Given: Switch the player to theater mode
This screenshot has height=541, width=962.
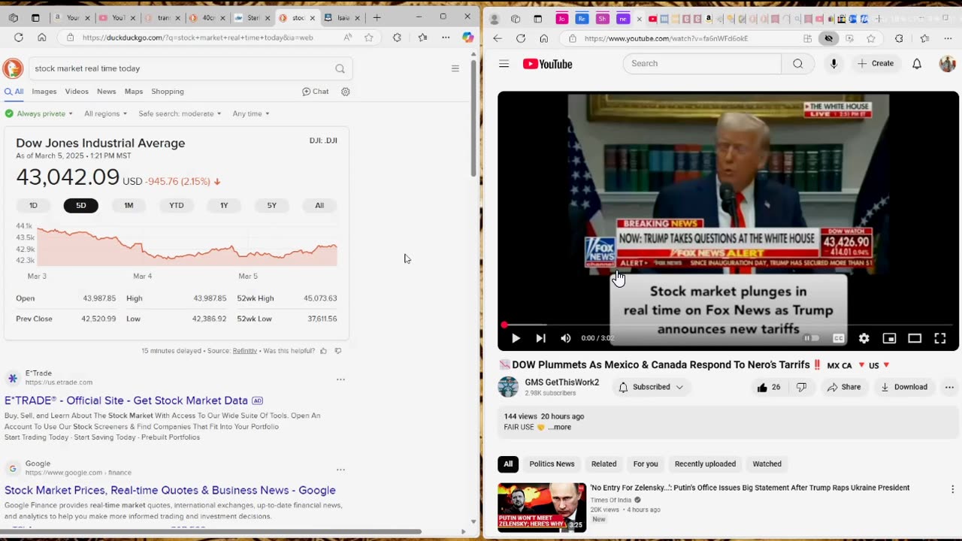Looking at the screenshot, I should pos(915,338).
